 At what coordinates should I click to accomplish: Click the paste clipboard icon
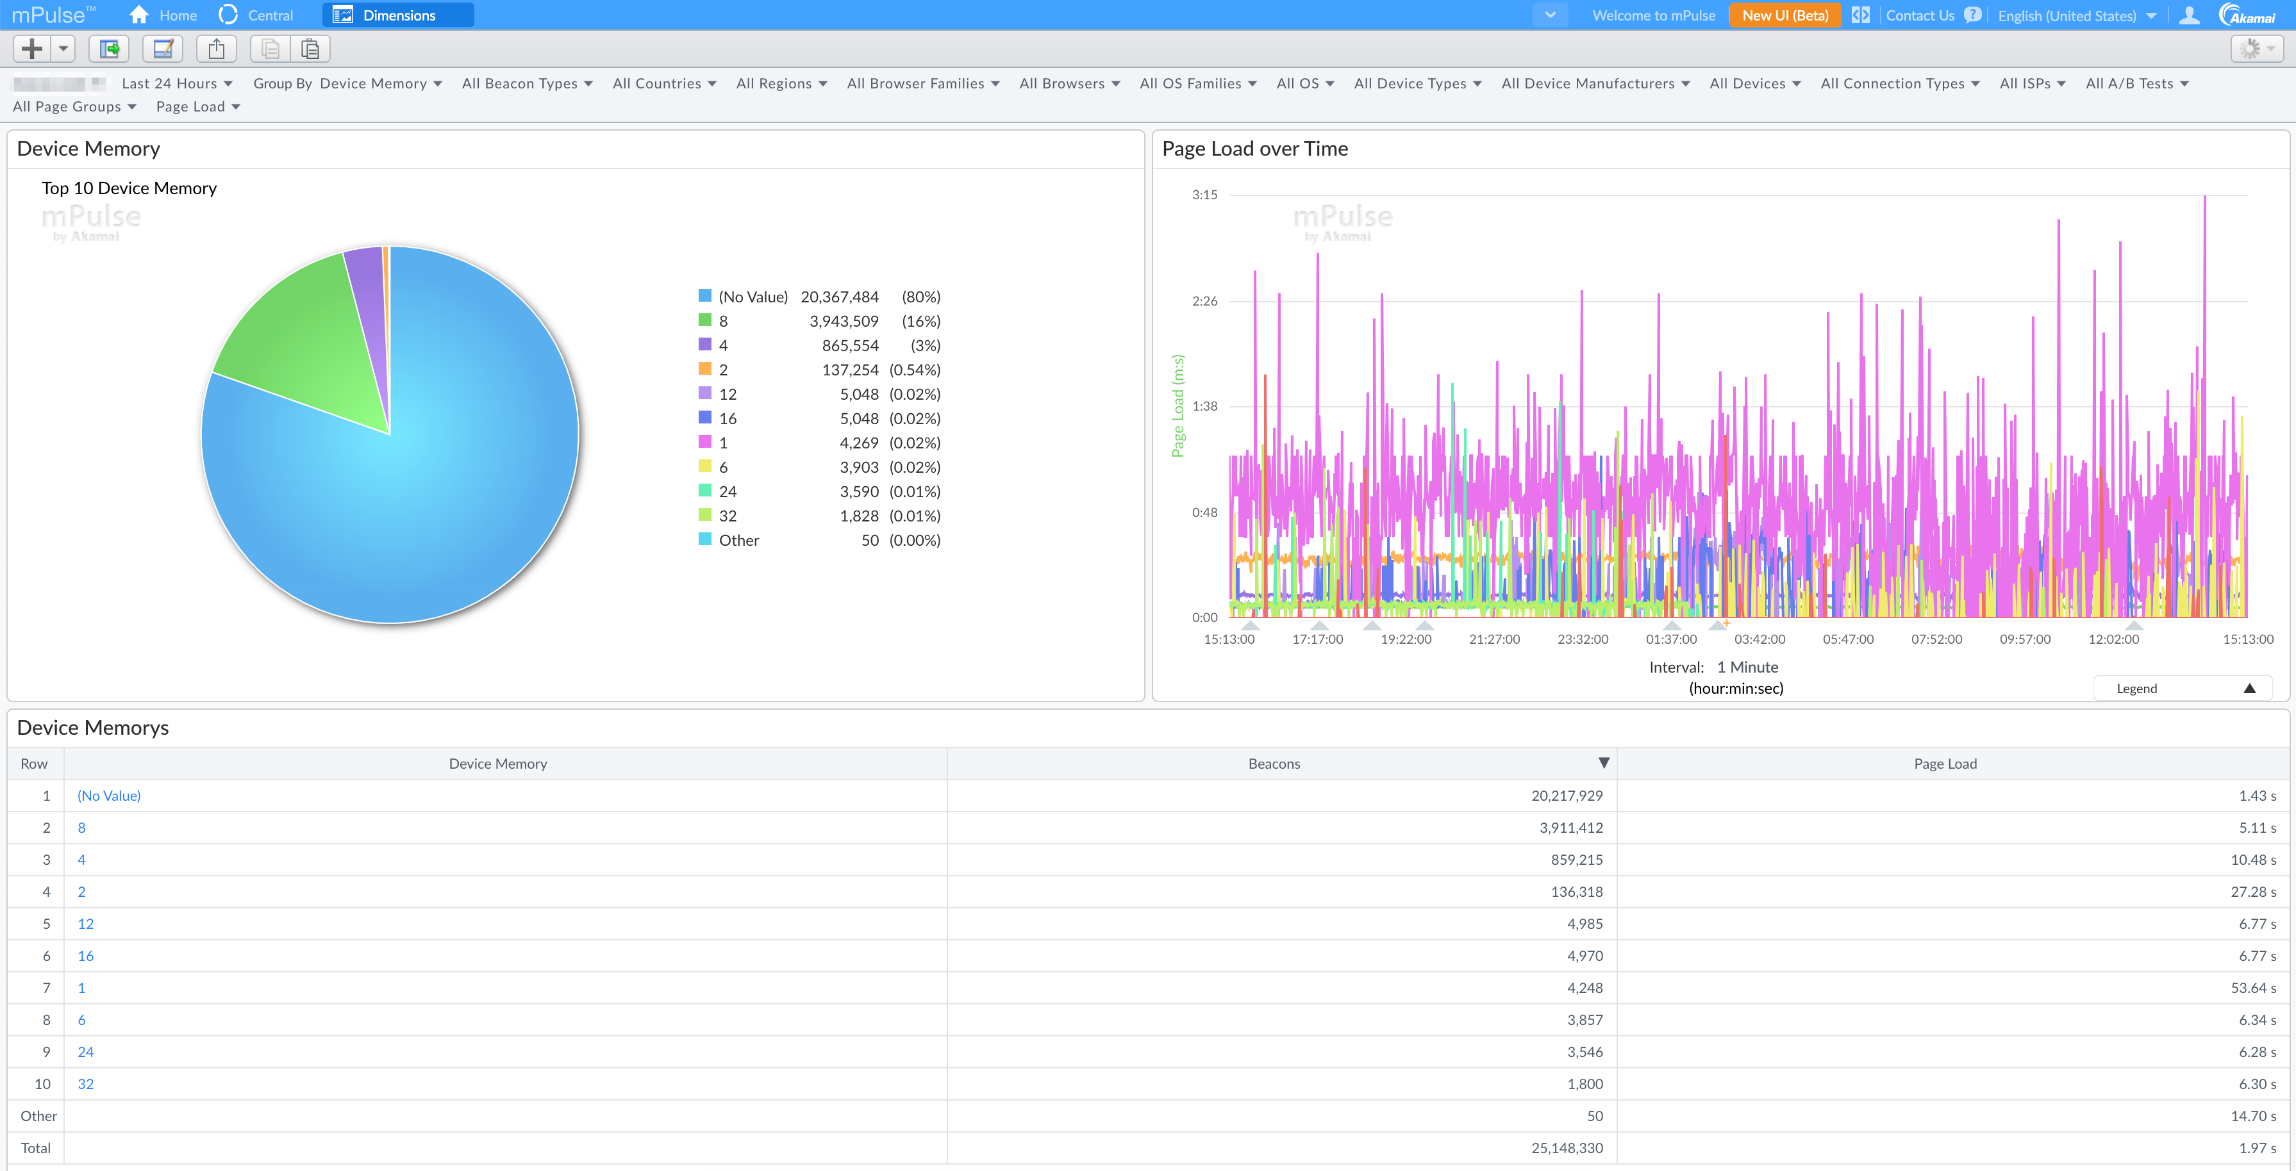point(310,49)
